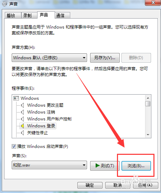
Task: Switch to the 录制 tab
Action: pyautogui.click(x=29, y=15)
